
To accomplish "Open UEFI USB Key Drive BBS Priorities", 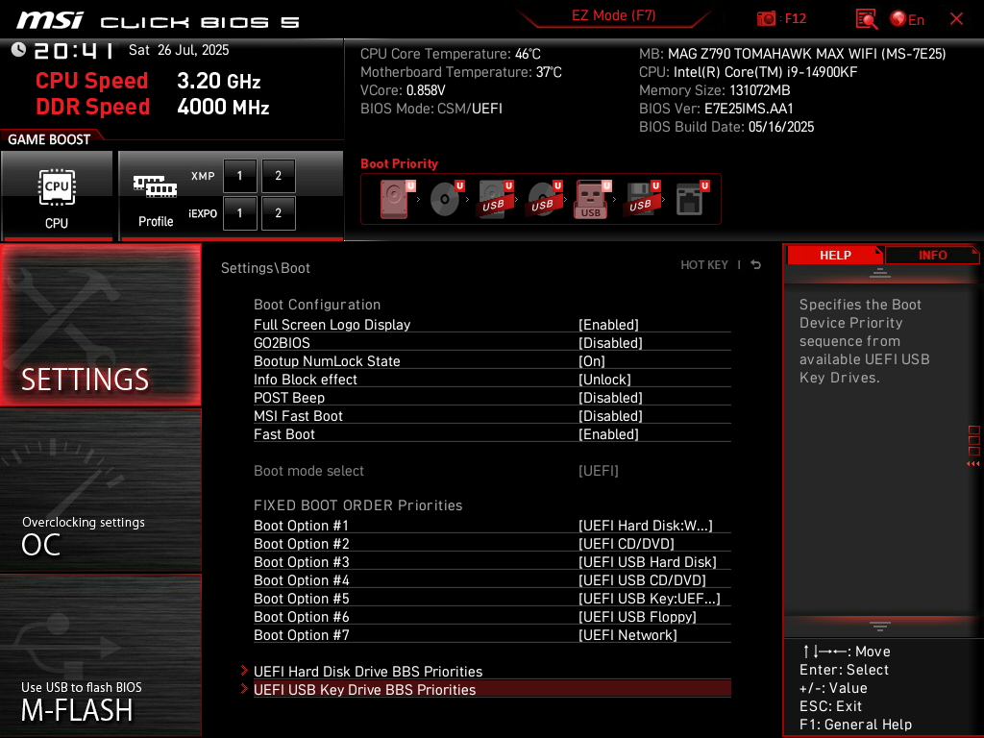I will coord(492,690).
